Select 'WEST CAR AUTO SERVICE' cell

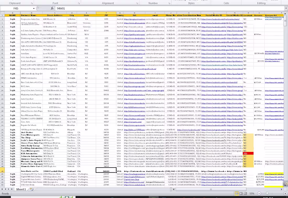31,65
